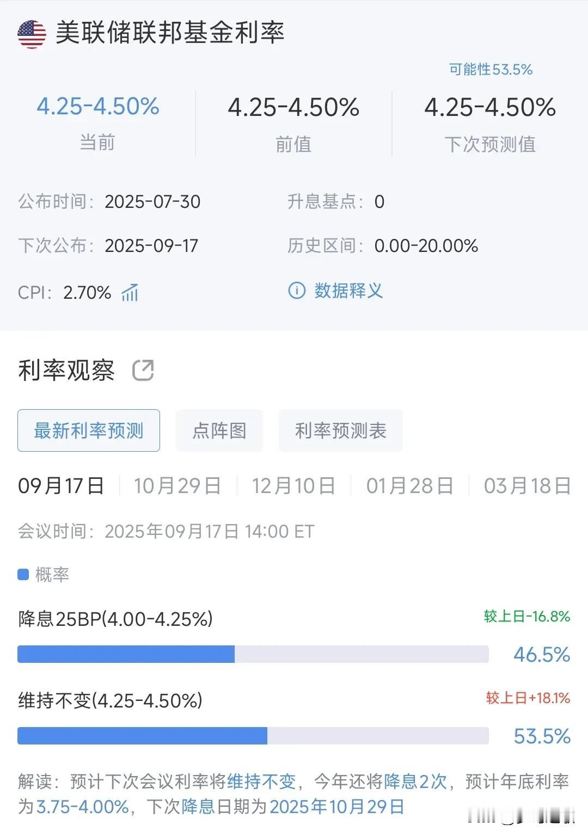Select the 03月18日 meeting date
The height and width of the screenshot is (837, 588).
(x=527, y=485)
